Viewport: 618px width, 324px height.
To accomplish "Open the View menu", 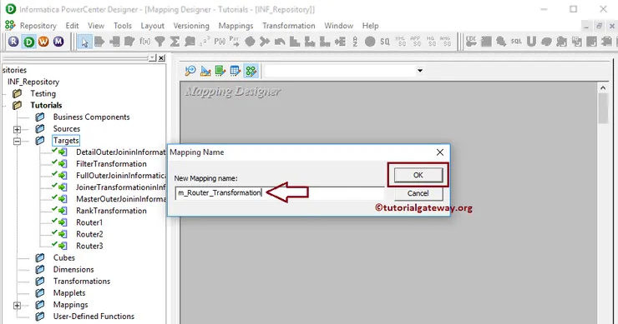I will 96,26.
